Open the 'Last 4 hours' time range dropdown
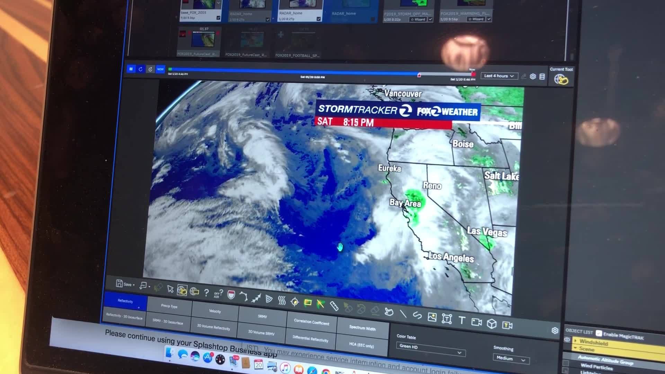665x374 pixels. [x=499, y=76]
